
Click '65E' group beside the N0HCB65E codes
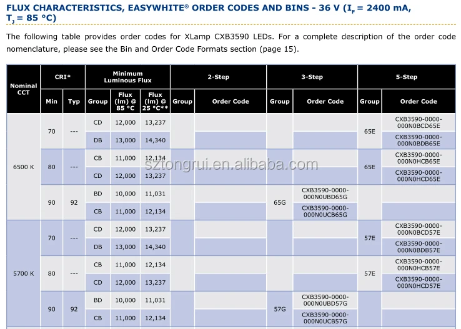[370, 167]
